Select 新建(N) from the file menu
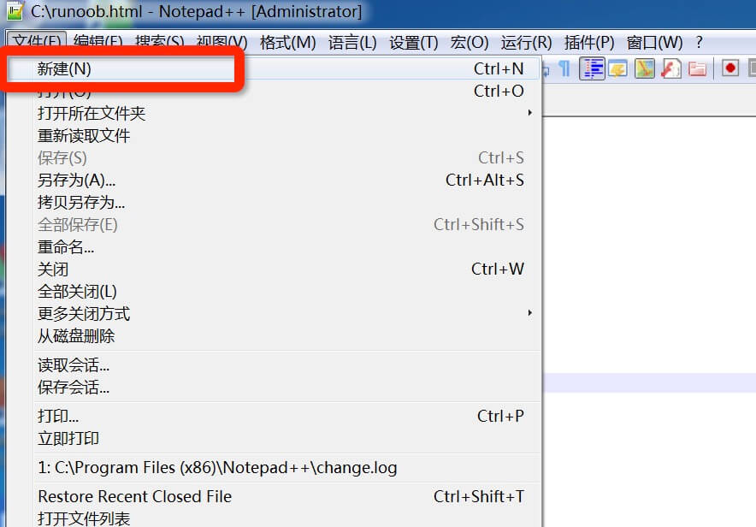This screenshot has height=527, width=756. point(65,69)
